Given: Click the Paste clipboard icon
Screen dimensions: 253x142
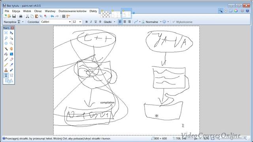Looking at the screenshot, I should [x=37, y=16].
